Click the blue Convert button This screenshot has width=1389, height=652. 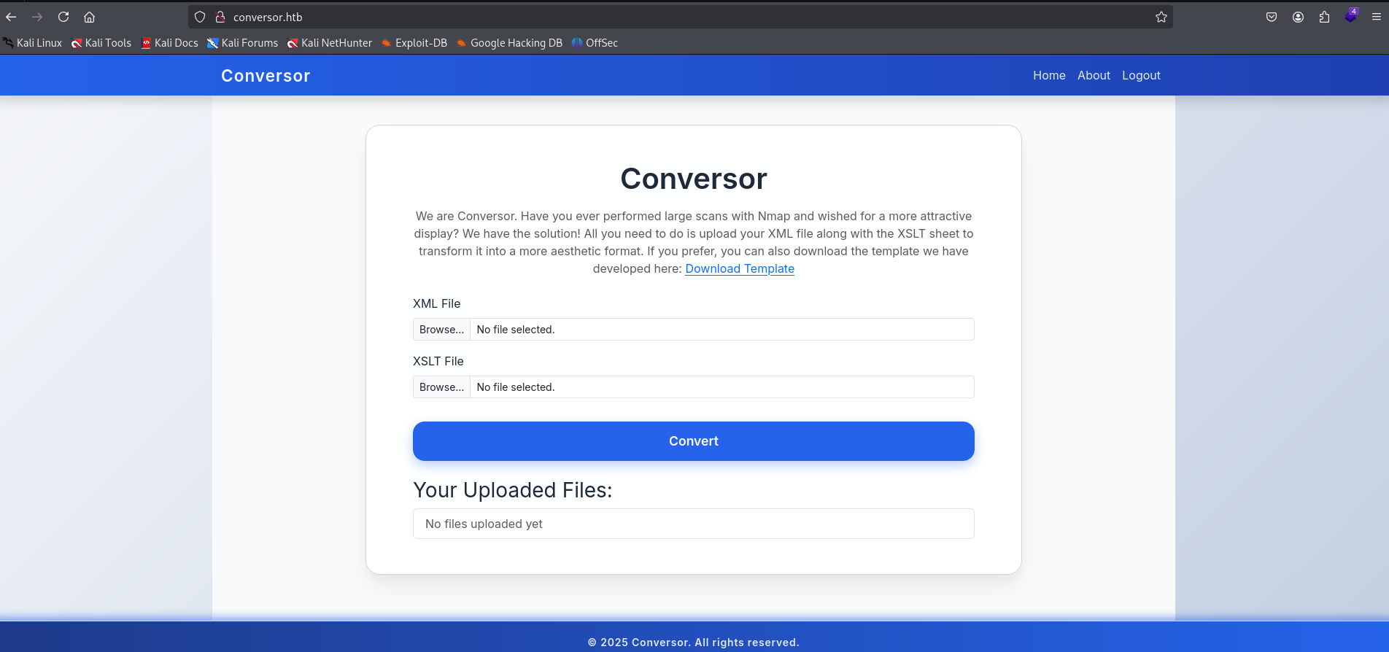point(694,441)
